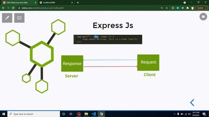Reload the current page
209x117 pixels.
13,8
